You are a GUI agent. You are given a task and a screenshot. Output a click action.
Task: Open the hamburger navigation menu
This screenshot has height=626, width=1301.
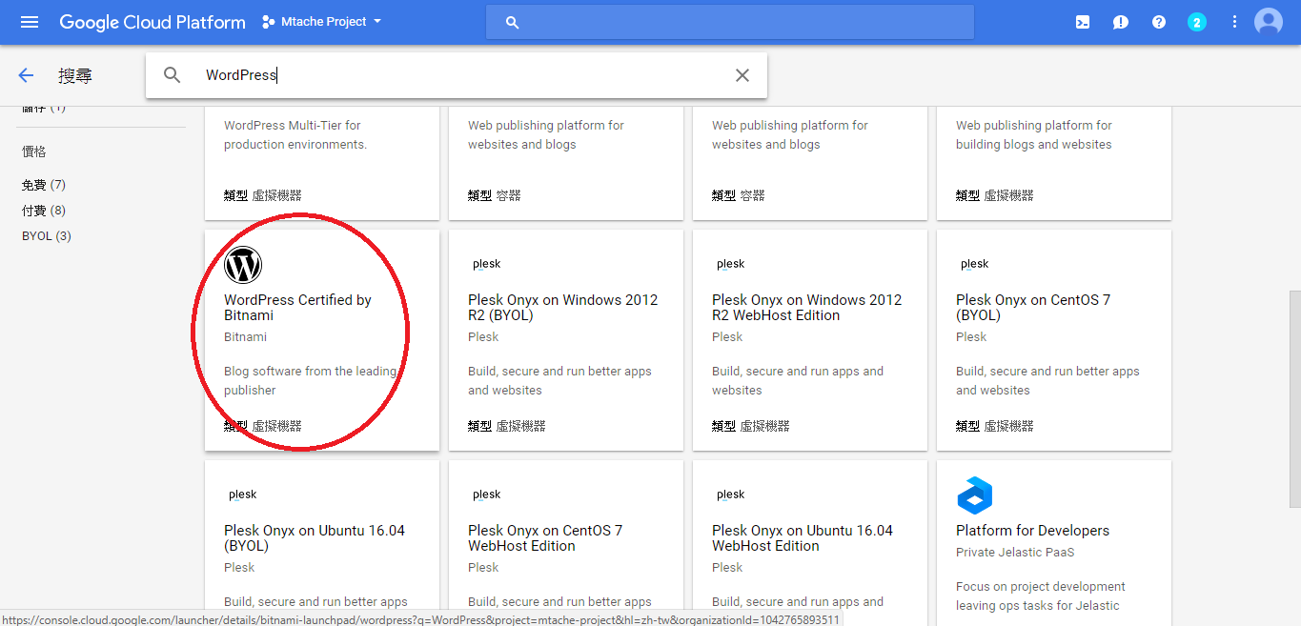[30, 22]
